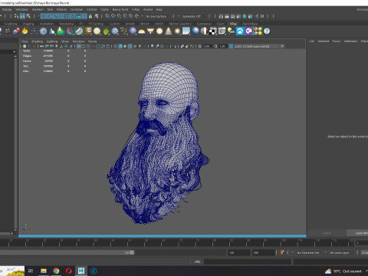Open the Attribute Editor Focus menu
Screen dimensions: 368x276
pos(337,41)
